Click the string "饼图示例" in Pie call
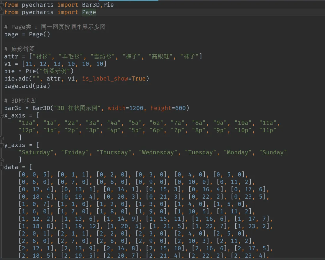The width and height of the screenshot is (325, 260). point(55,71)
